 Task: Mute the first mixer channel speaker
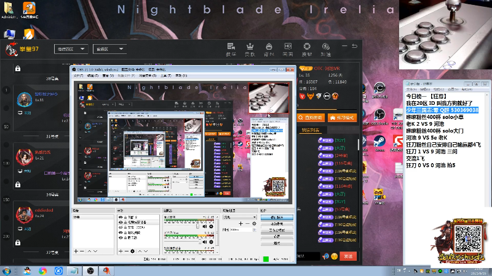[x=205, y=226]
